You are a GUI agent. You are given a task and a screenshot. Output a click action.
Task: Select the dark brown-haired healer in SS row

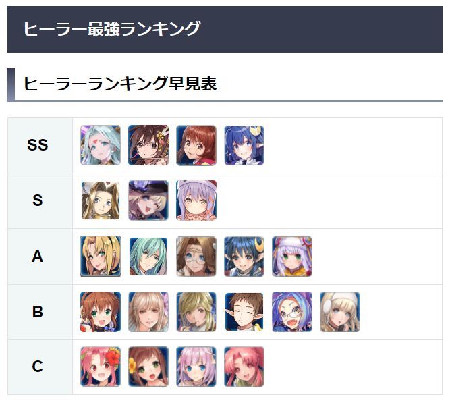click(x=148, y=145)
